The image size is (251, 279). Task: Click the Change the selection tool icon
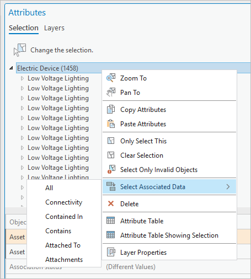point(20,50)
